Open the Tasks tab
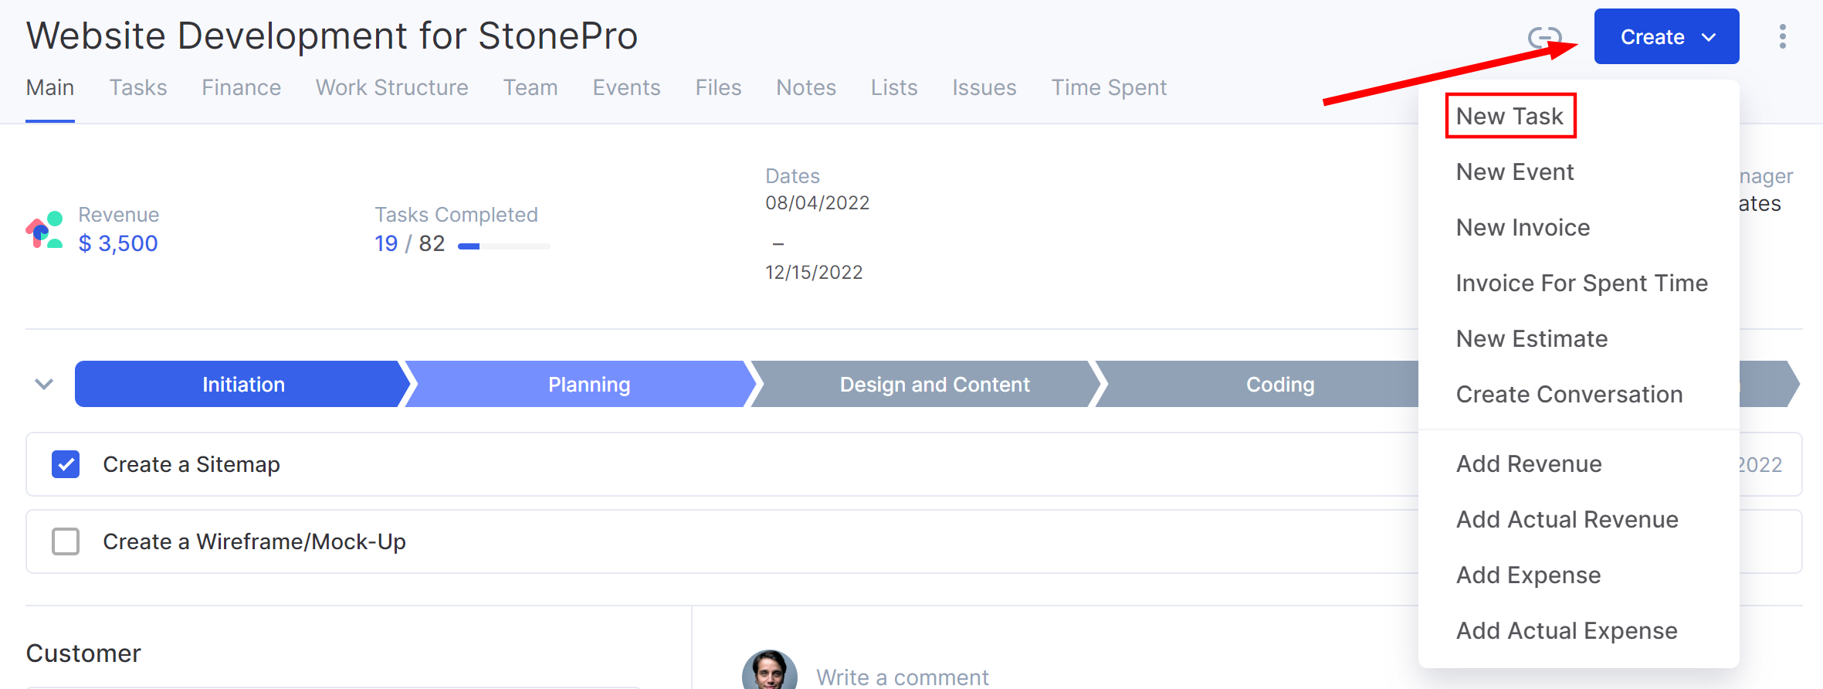 [x=138, y=87]
